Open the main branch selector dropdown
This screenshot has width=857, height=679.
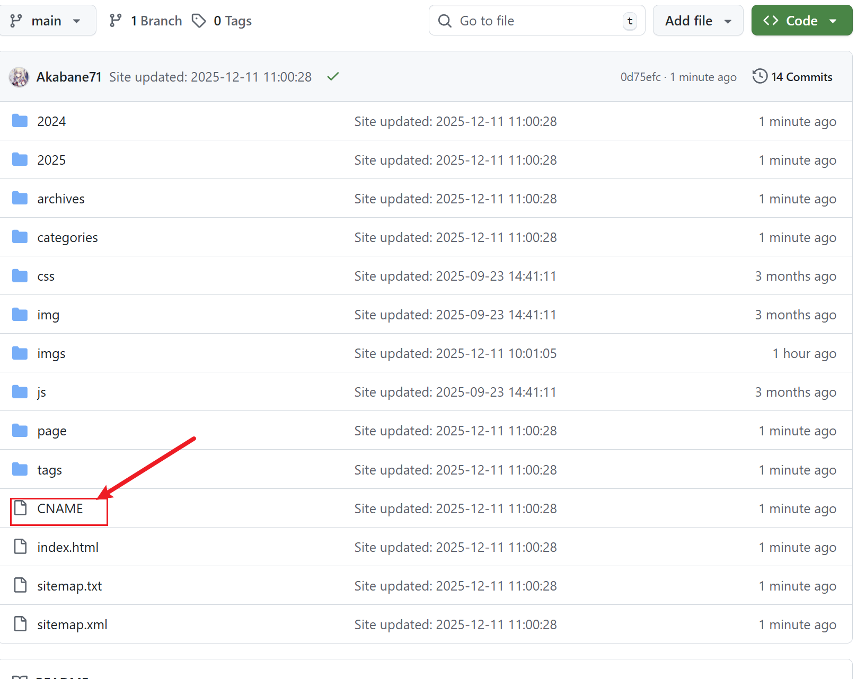click(47, 21)
